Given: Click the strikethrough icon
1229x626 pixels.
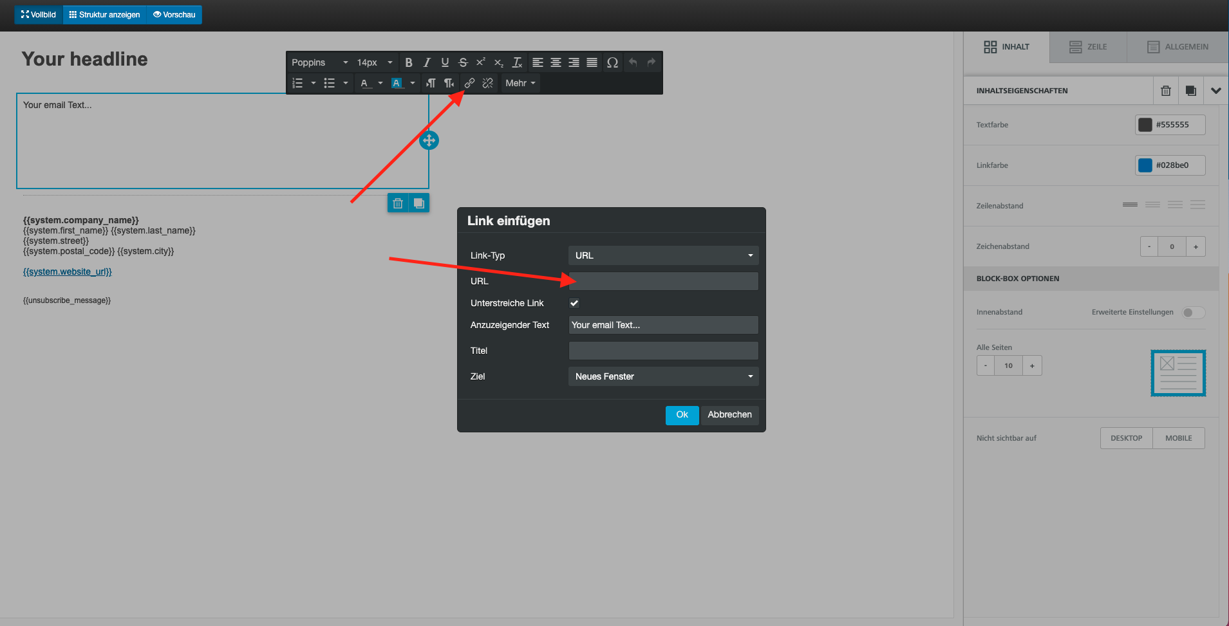Looking at the screenshot, I should point(462,62).
